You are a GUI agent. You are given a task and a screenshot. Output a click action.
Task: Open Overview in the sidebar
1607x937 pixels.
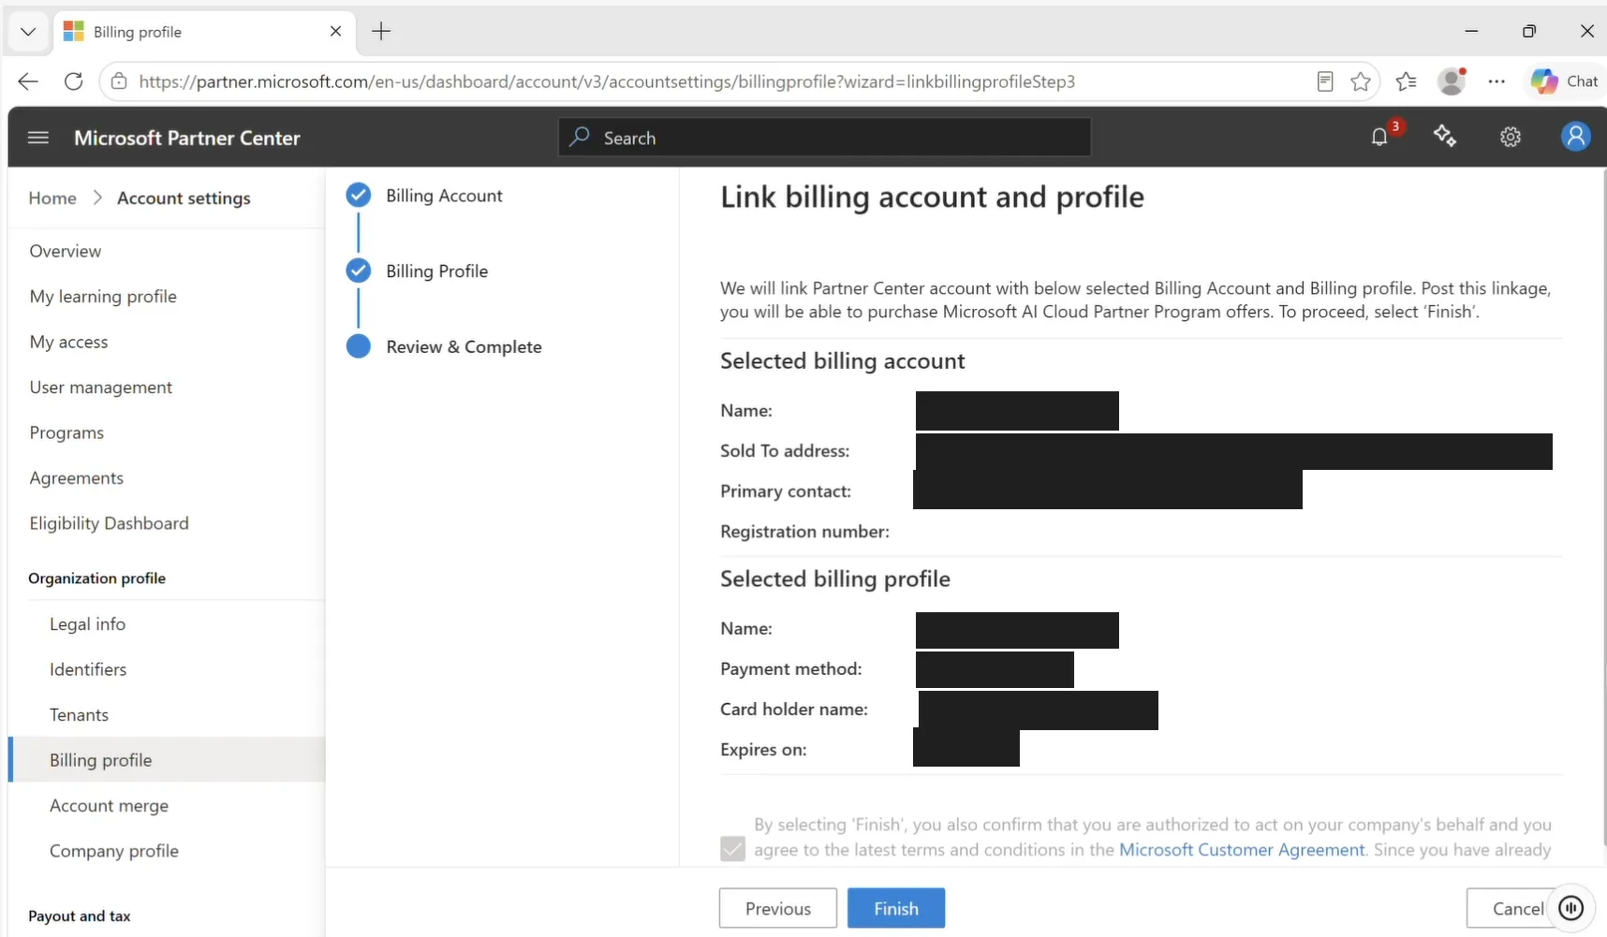click(x=66, y=251)
